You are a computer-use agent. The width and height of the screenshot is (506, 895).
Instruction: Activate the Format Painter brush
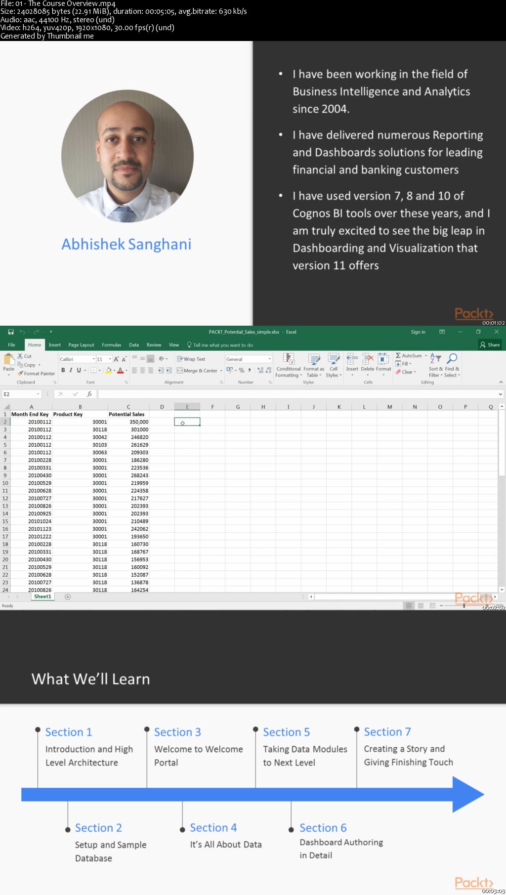tap(36, 374)
